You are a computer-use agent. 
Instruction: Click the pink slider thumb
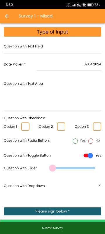point(52,168)
